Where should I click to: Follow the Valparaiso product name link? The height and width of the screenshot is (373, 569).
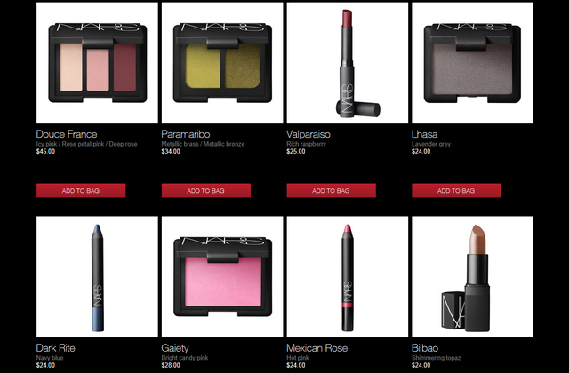pos(309,134)
